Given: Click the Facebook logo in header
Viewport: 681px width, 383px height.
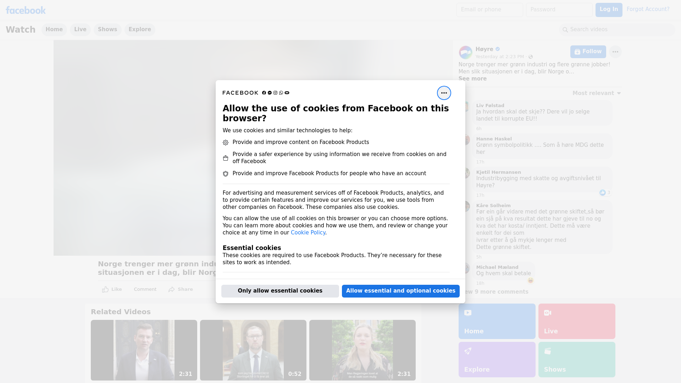Looking at the screenshot, I should tap(26, 10).
